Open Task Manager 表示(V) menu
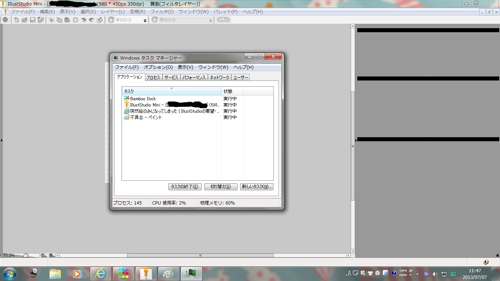Image resolution: width=500 pixels, height=281 pixels. point(186,67)
